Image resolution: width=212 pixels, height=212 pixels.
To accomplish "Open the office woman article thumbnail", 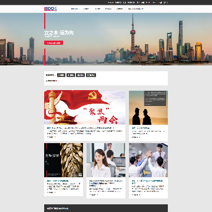I will [106, 160].
